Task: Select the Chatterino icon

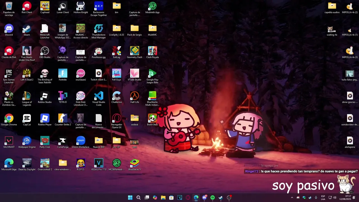Action: pos(117,97)
